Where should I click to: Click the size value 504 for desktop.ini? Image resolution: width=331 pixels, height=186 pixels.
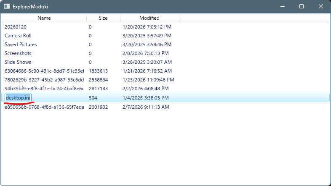point(93,98)
